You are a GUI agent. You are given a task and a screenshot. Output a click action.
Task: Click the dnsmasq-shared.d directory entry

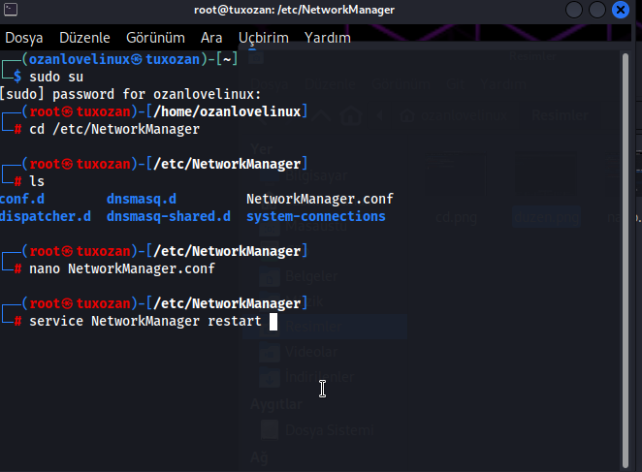169,216
